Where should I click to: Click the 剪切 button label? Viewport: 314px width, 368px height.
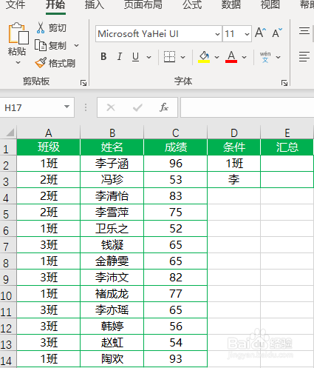[58, 28]
